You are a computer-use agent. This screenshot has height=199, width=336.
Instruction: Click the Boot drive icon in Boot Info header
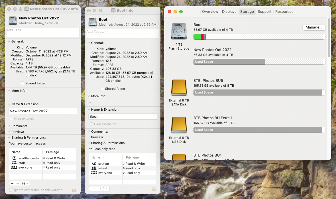(93, 22)
